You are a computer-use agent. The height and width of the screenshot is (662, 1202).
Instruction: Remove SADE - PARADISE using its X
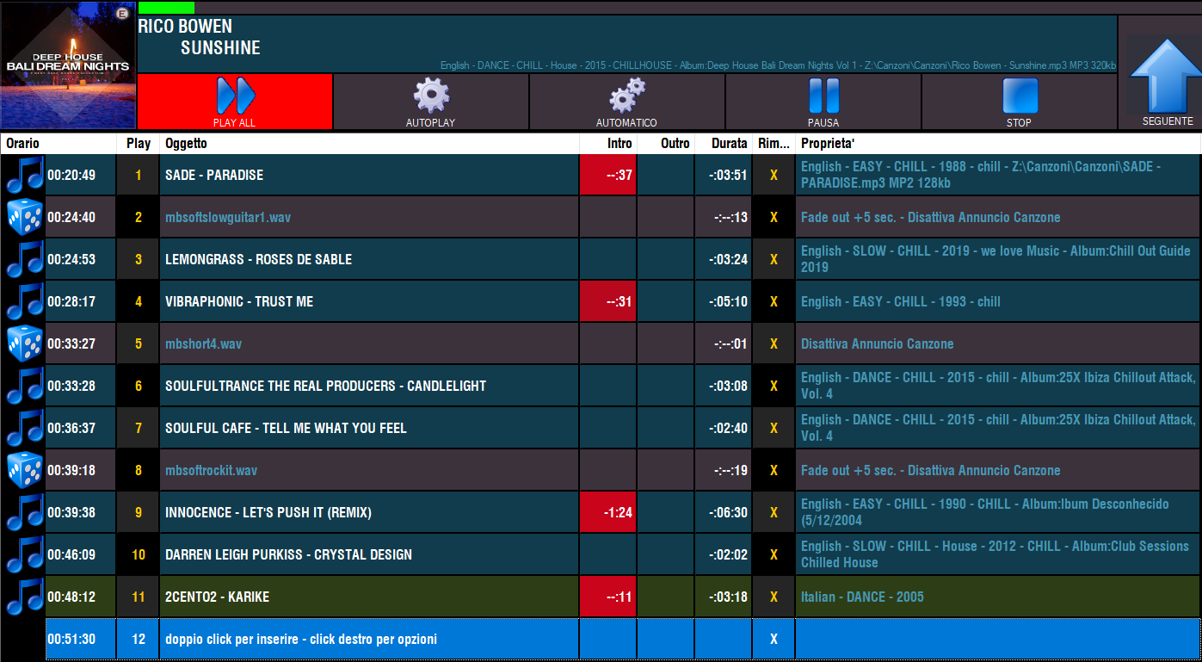[774, 175]
